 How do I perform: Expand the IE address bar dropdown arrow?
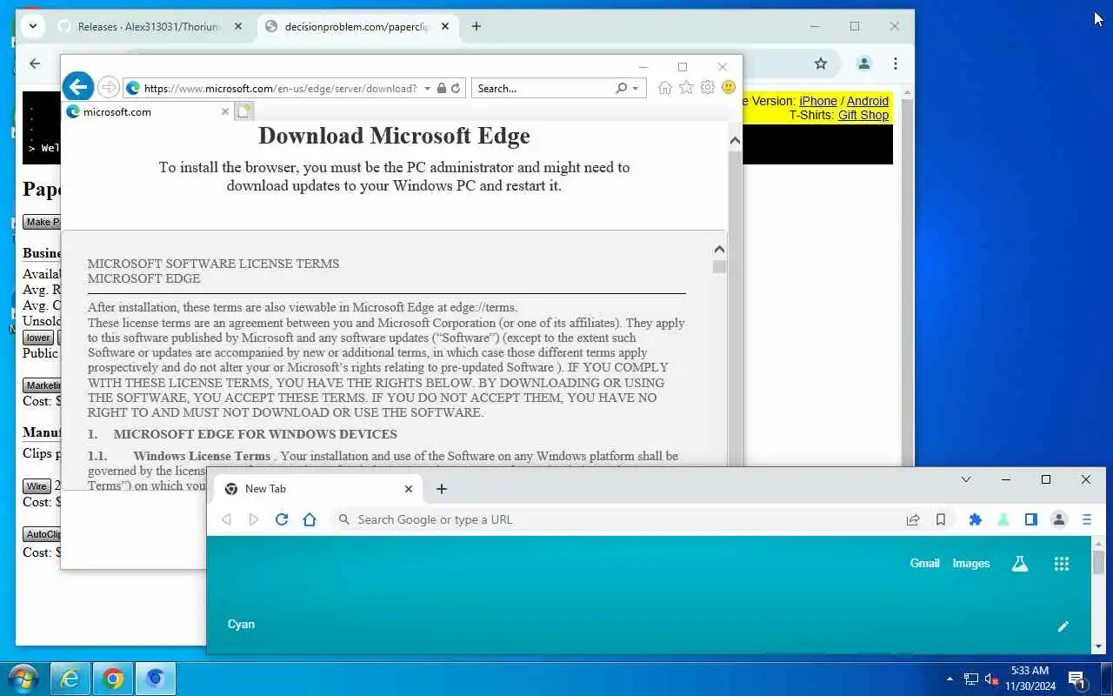427,88
